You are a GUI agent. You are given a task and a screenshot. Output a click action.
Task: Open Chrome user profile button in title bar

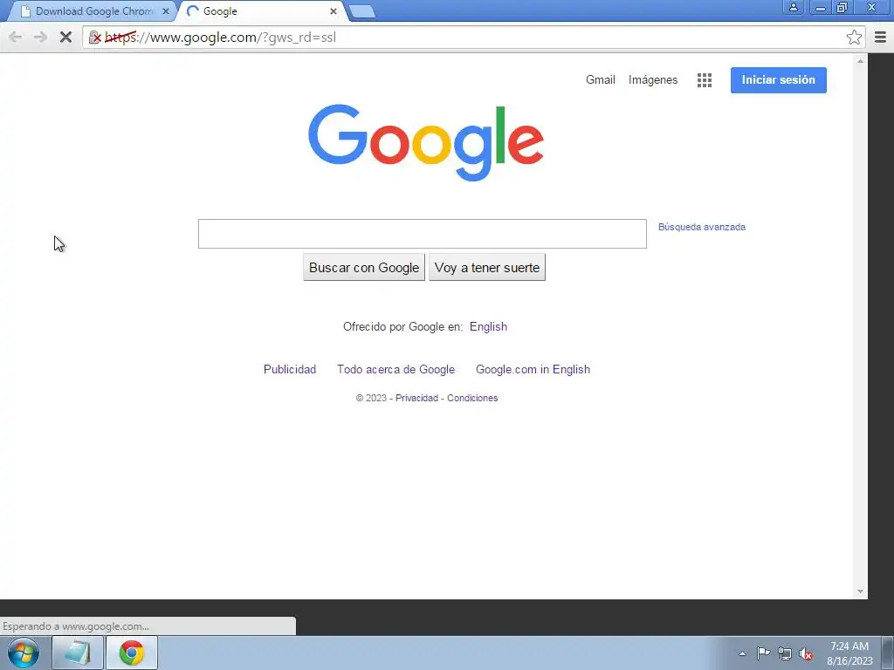793,7
